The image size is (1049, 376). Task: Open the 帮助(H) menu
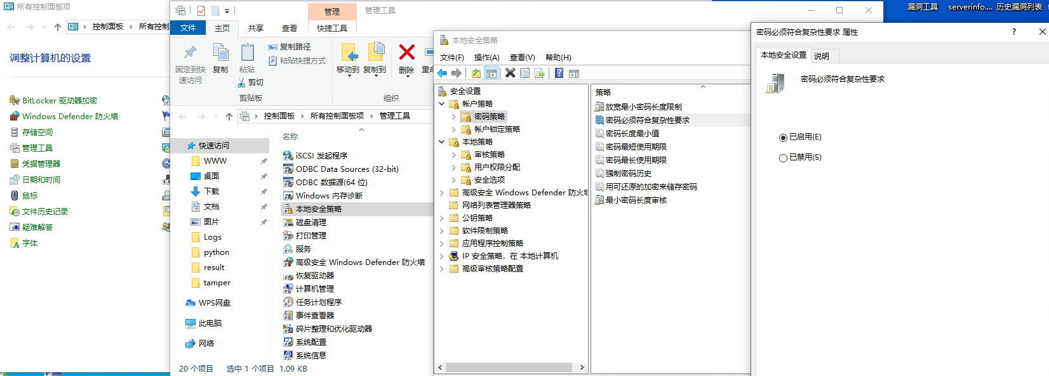[x=559, y=57]
